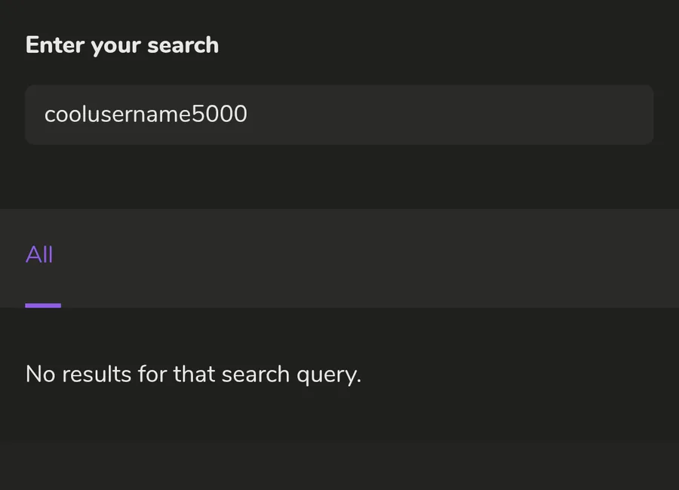Click the purple "All" label text
The image size is (679, 490).
[39, 255]
